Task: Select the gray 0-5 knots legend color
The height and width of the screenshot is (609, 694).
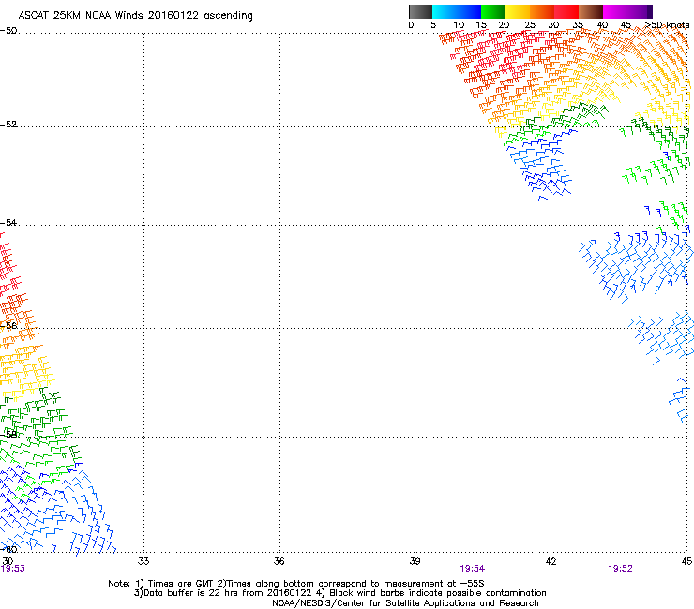Action: pyautogui.click(x=420, y=11)
